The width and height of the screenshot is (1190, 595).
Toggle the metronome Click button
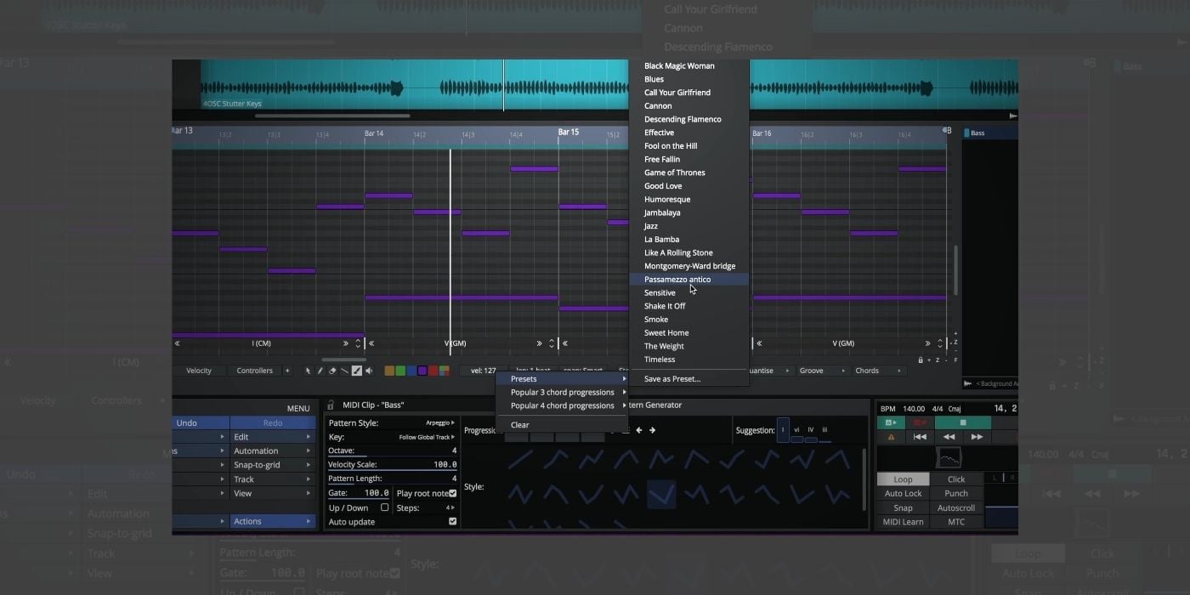[x=956, y=479]
